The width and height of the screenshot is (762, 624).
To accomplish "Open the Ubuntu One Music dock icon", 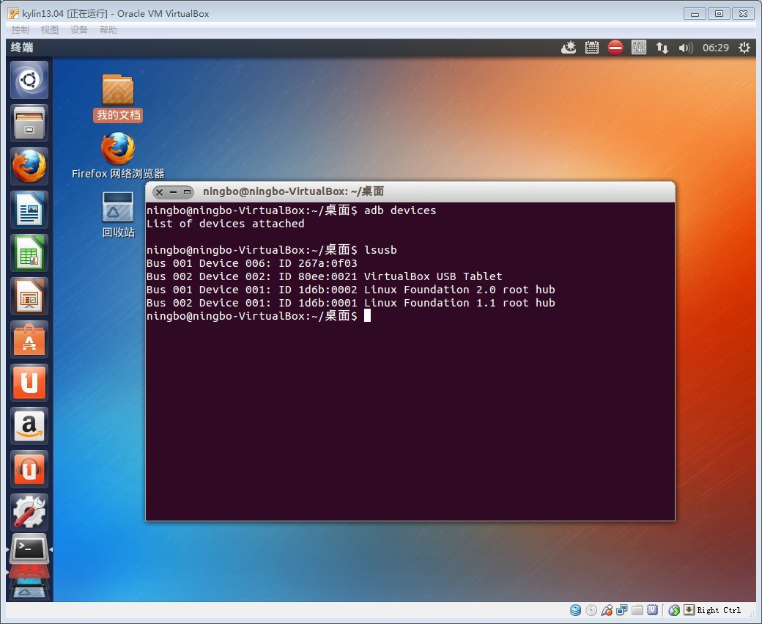I will point(29,469).
